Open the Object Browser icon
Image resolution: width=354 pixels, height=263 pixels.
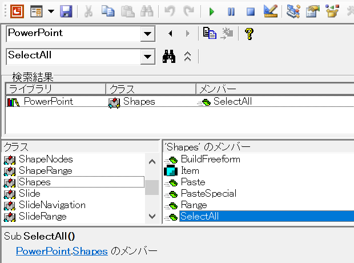(x=332, y=11)
